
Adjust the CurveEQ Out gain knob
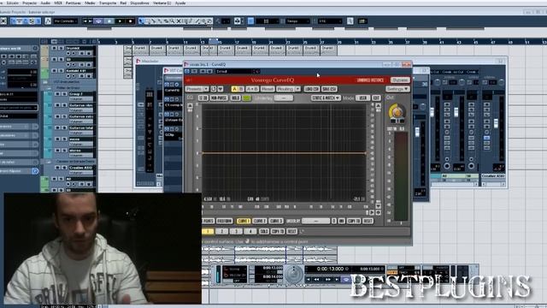(397, 112)
